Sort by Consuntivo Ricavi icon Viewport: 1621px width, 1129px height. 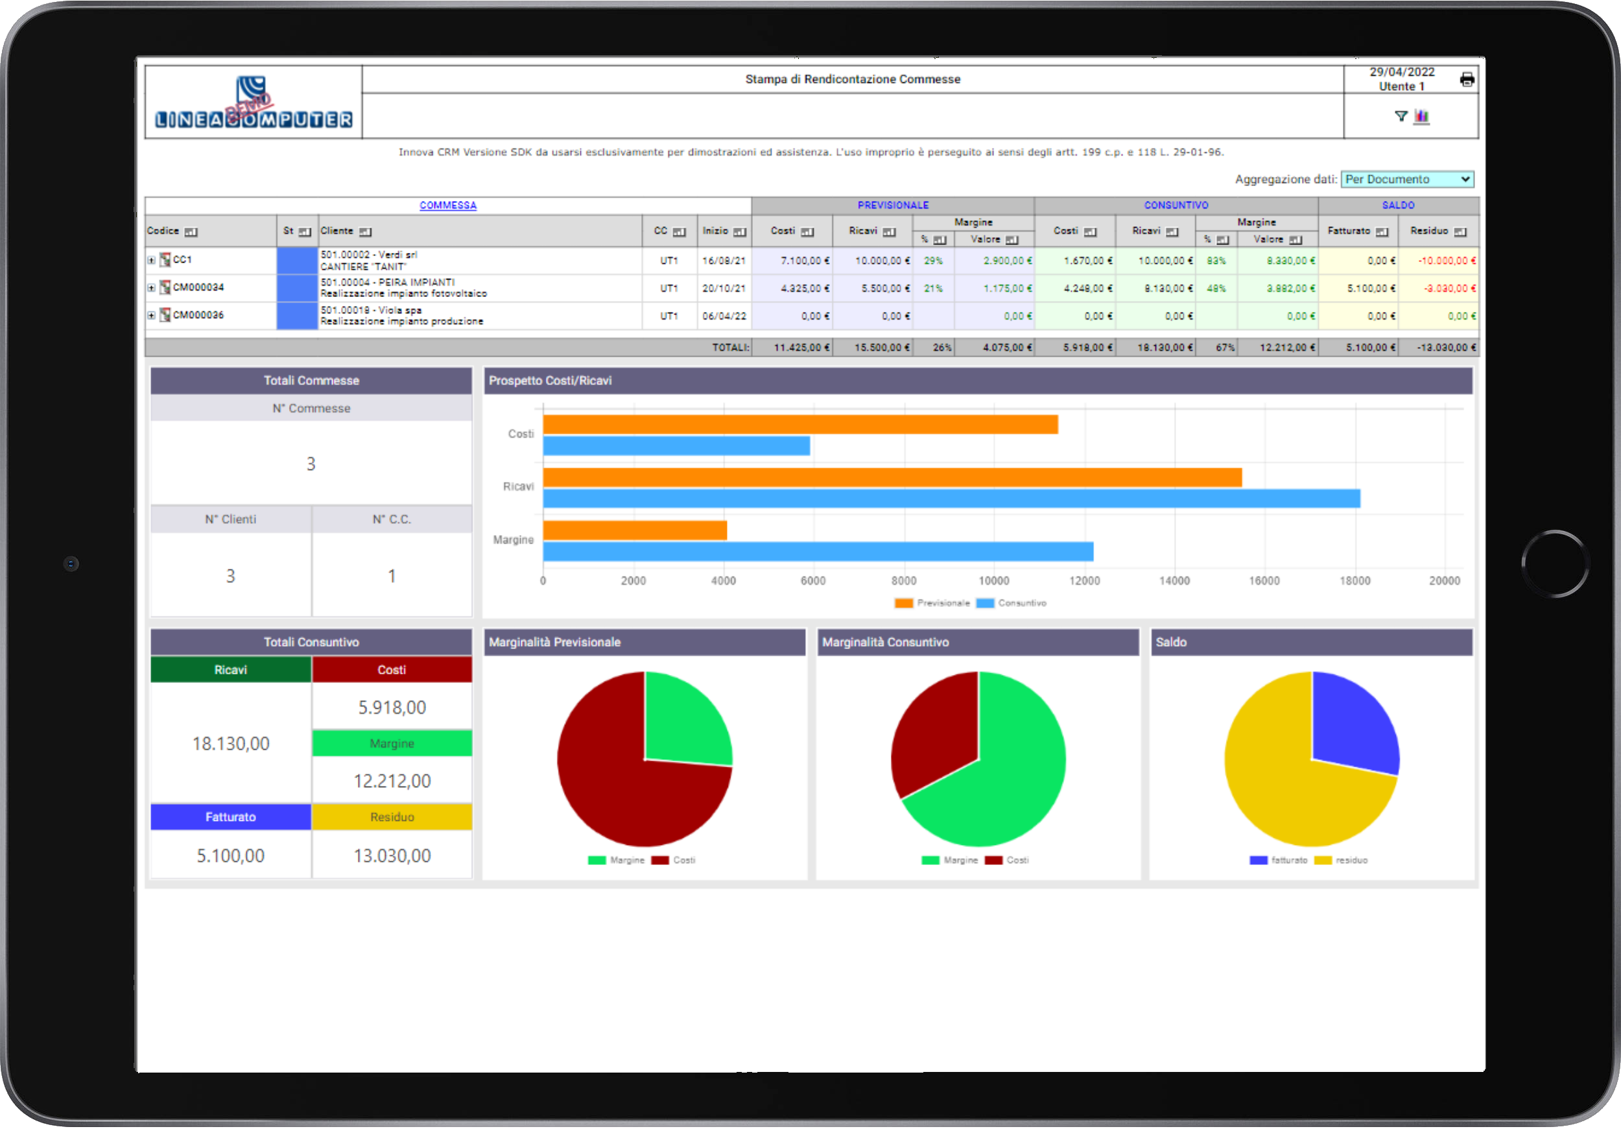tap(1172, 232)
